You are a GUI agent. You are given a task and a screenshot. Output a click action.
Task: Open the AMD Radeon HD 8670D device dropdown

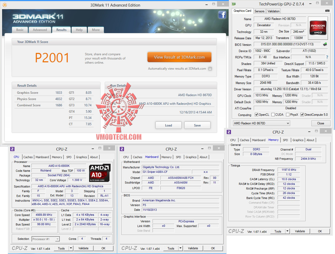click(x=261, y=123)
